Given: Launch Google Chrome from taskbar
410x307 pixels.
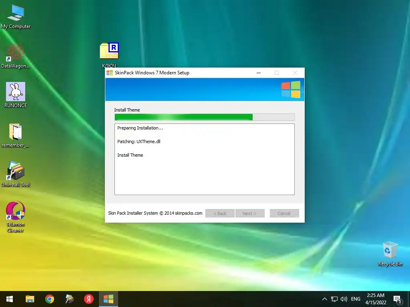Looking at the screenshot, I should click(x=49, y=299).
